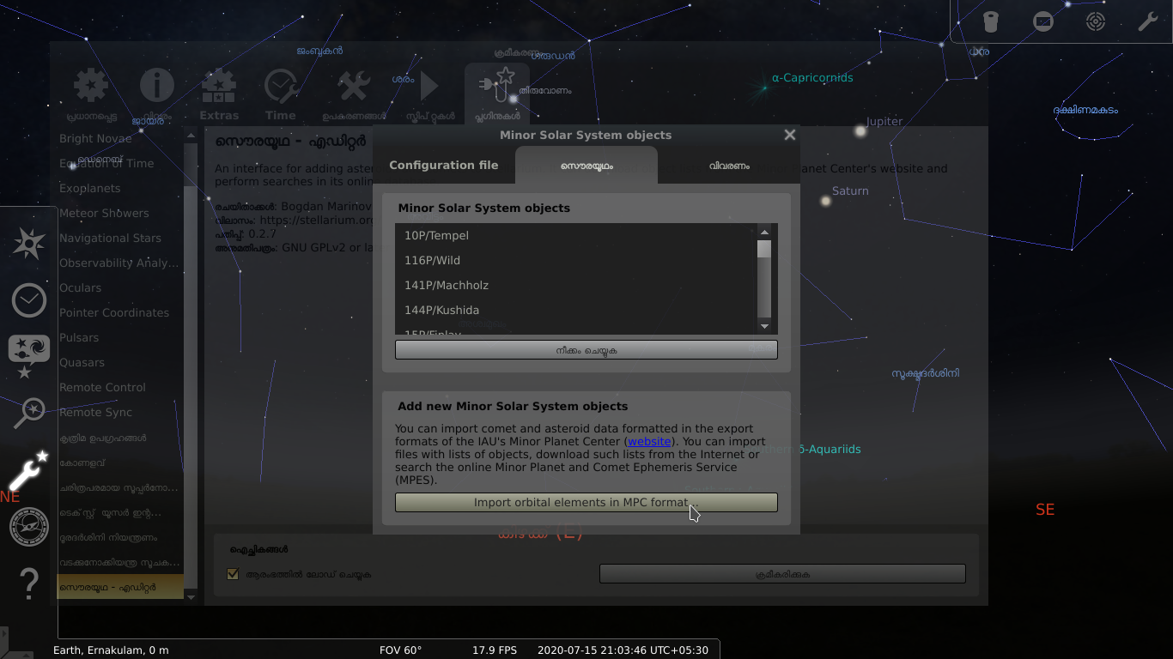Viewport: 1173px width, 659px height.
Task: Select Remote Control plugin
Action: coord(119,387)
